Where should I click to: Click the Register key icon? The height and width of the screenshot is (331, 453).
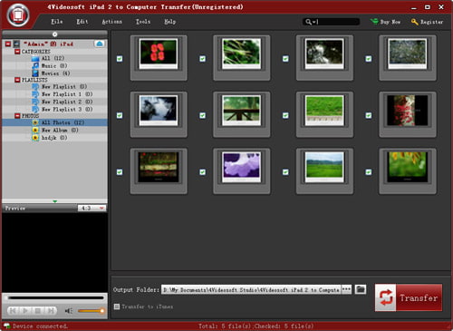pyautogui.click(x=415, y=22)
